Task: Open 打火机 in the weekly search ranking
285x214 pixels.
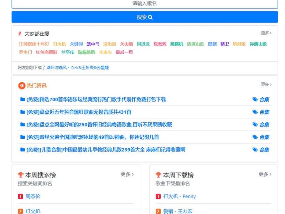Action: 33,211
